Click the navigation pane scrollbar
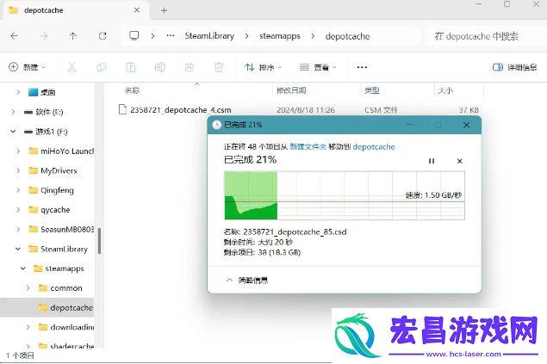 coord(99,241)
